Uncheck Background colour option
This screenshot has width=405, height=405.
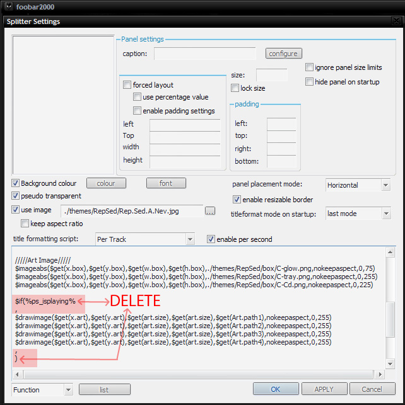tap(16, 183)
